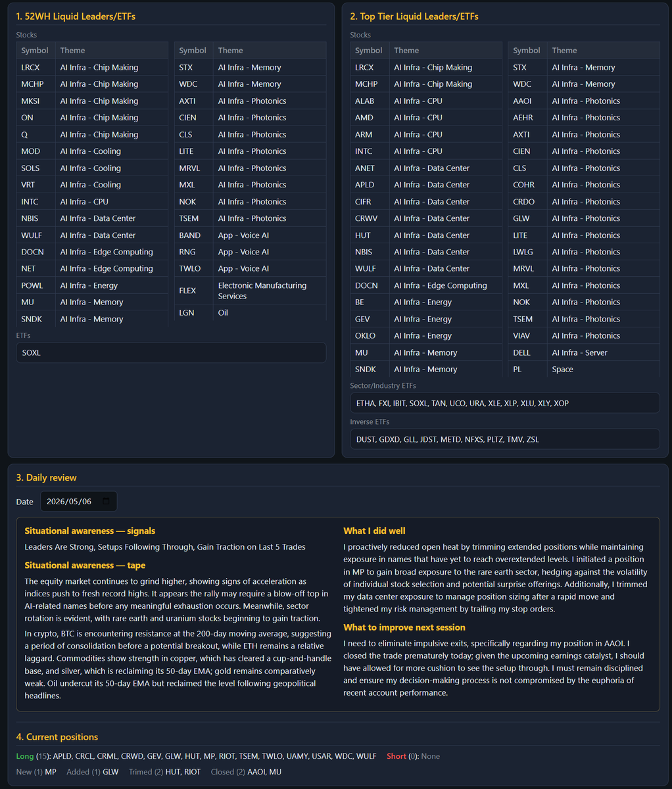Click the Q symbol in 52WH table
Screen dimensions: 672x789
24,135
